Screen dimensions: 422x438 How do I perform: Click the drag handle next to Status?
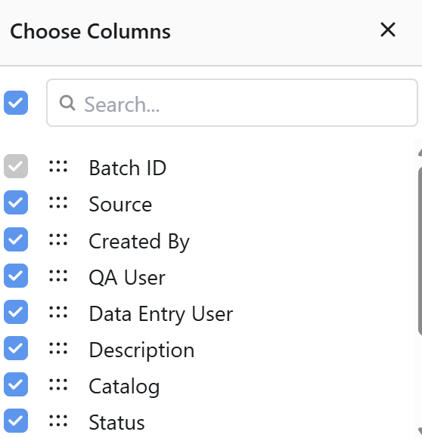coord(58,421)
